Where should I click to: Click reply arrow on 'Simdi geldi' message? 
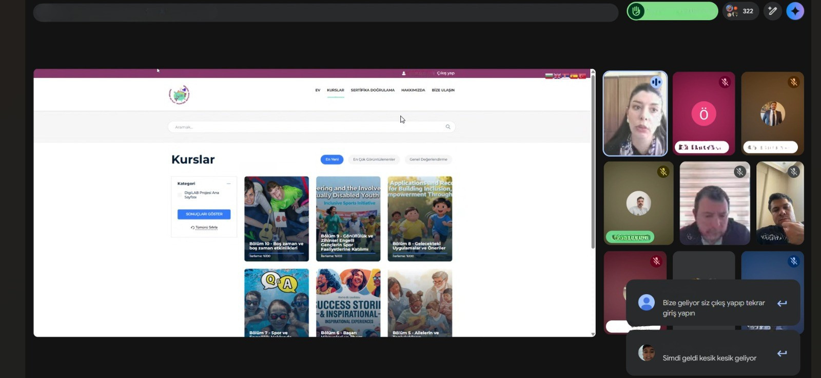(x=782, y=353)
